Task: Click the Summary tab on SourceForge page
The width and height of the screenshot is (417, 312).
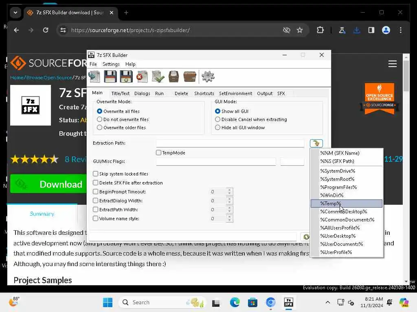Action: tap(42, 214)
